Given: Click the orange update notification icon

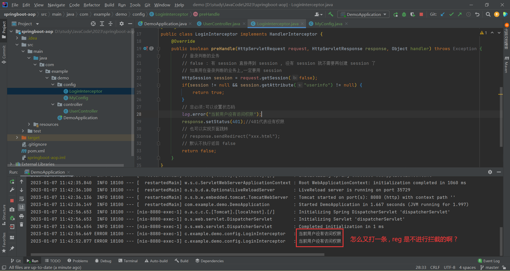Looking at the screenshot, I should [496, 14].
